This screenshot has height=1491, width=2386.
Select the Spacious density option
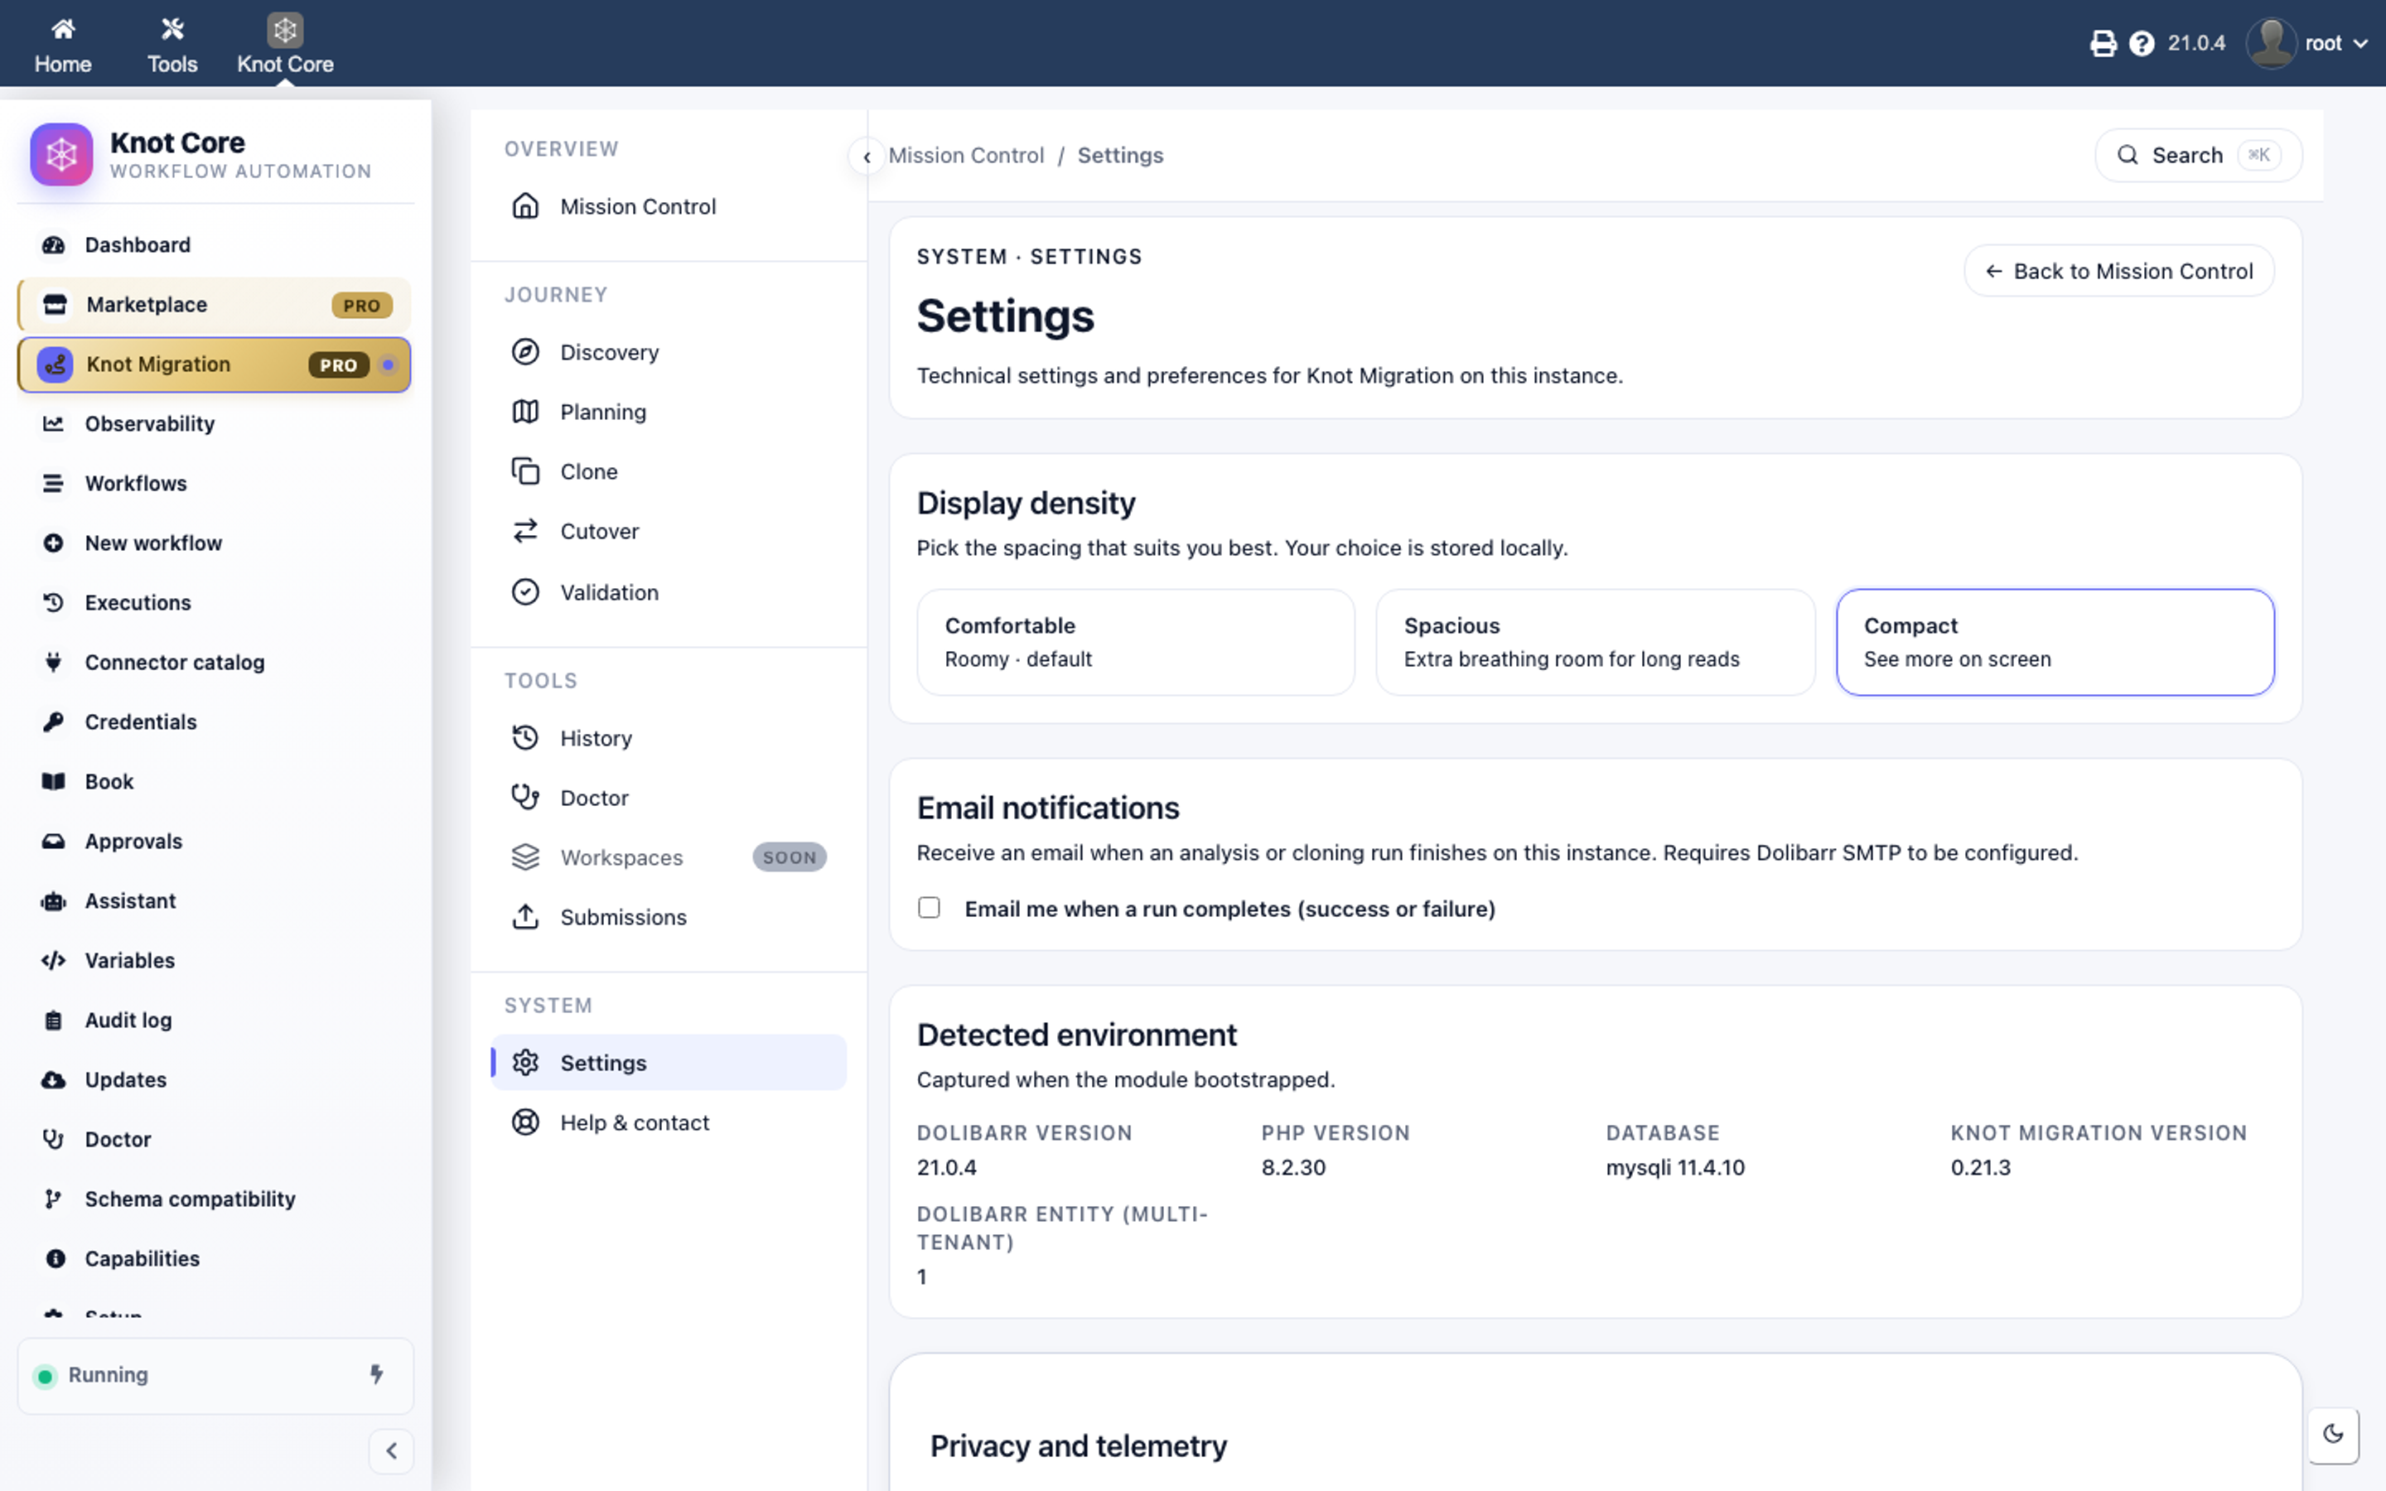(x=1596, y=642)
